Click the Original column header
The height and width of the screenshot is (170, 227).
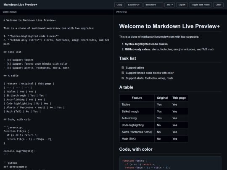pos(162,98)
